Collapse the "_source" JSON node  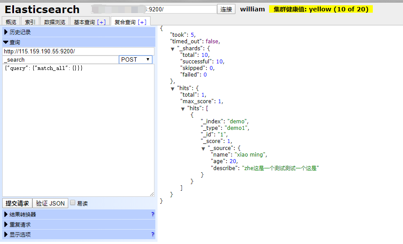pyautogui.click(x=203, y=149)
